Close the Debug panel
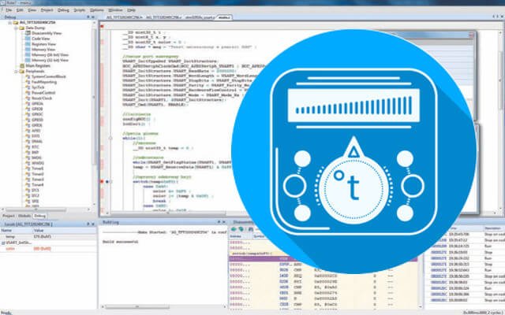Screen dimensions: 505x315 coord(93,17)
